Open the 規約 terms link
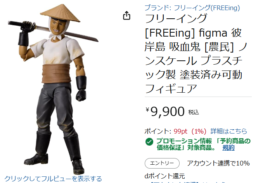258x183 pixels. pyautogui.click(x=229, y=148)
